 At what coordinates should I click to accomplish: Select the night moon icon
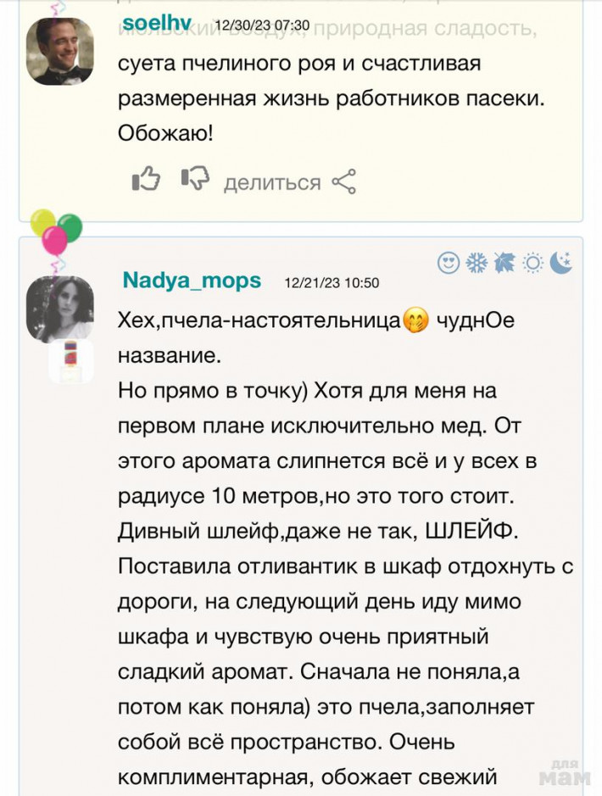561,263
